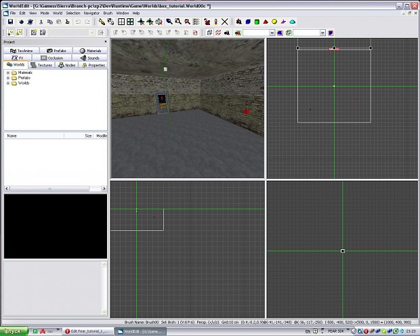
Task: Click the black X delete icon
Action: (225, 22)
